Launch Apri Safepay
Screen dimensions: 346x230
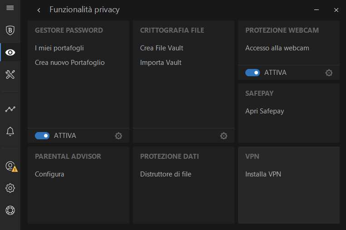click(264, 111)
